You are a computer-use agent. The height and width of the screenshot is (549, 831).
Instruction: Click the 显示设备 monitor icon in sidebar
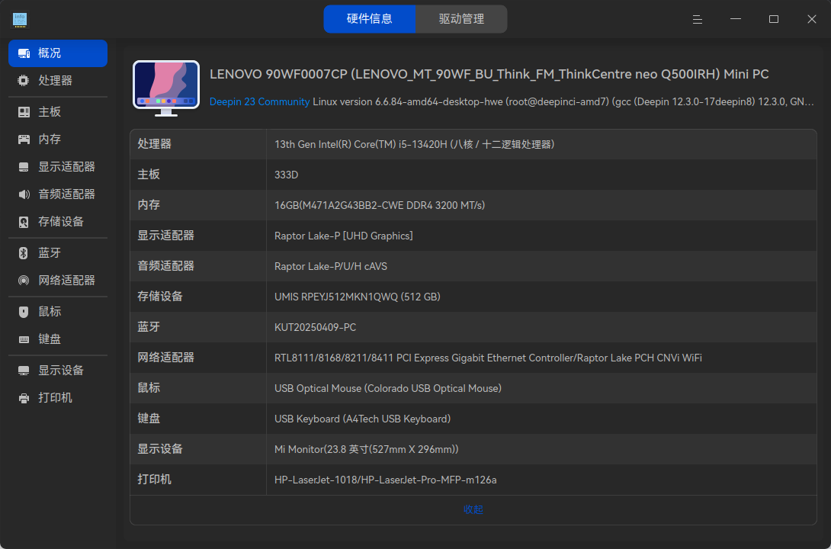pyautogui.click(x=24, y=371)
